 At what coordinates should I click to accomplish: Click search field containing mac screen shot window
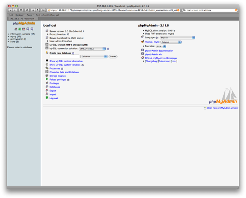pyautogui.click(x=210, y=10)
